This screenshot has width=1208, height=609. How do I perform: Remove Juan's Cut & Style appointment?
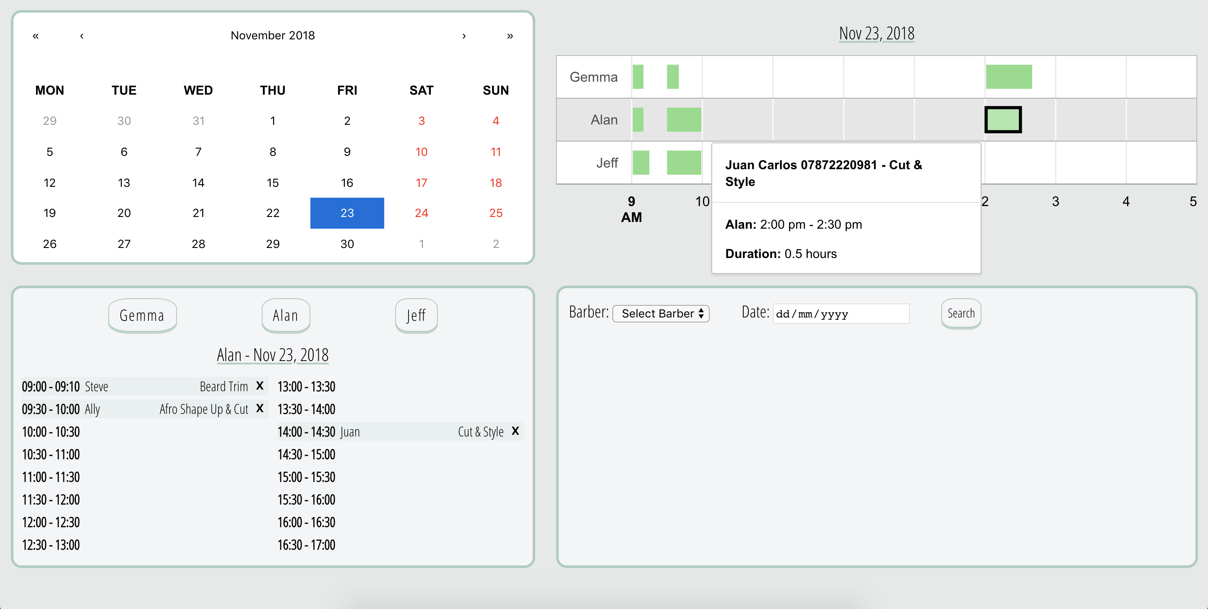click(515, 431)
